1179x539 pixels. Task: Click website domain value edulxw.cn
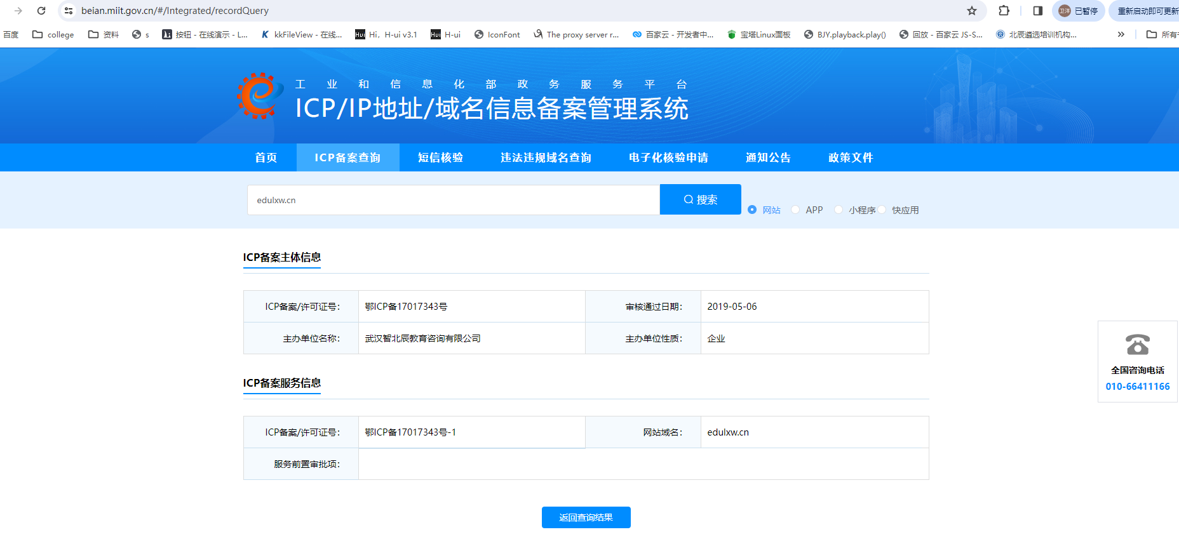coord(728,432)
